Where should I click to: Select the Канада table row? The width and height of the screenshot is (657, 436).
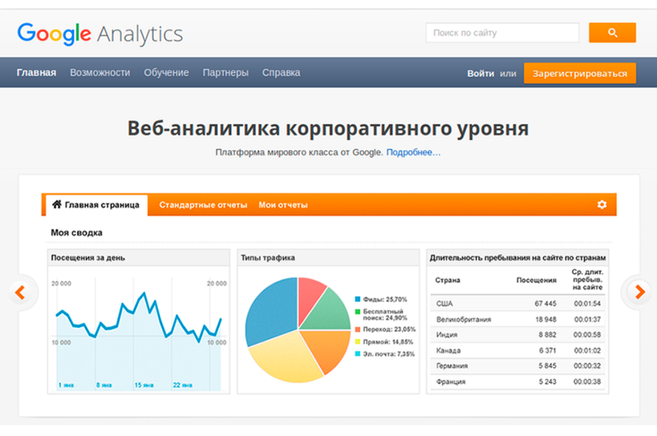[518, 351]
